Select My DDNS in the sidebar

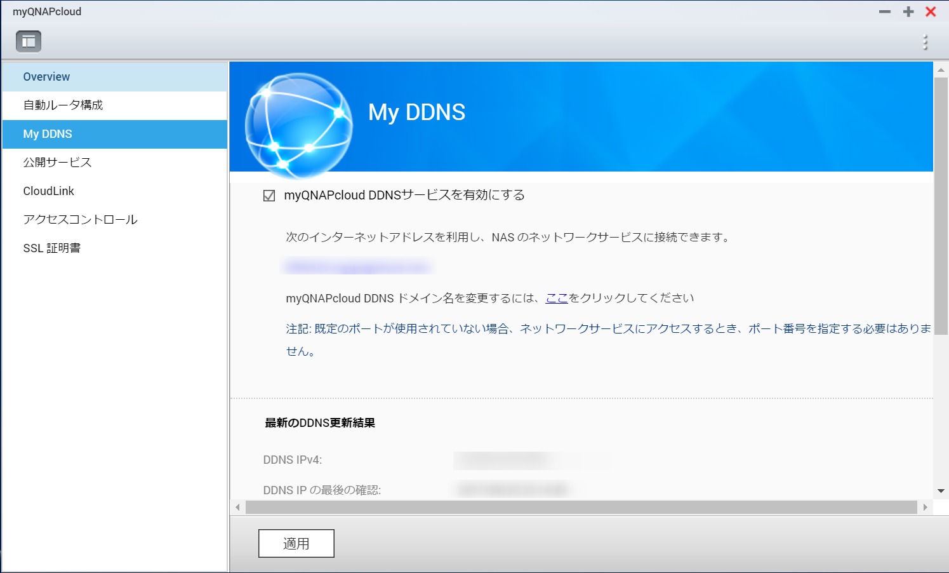(115, 134)
